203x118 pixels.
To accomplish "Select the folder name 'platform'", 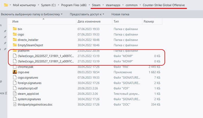I will click(x=23, y=51).
